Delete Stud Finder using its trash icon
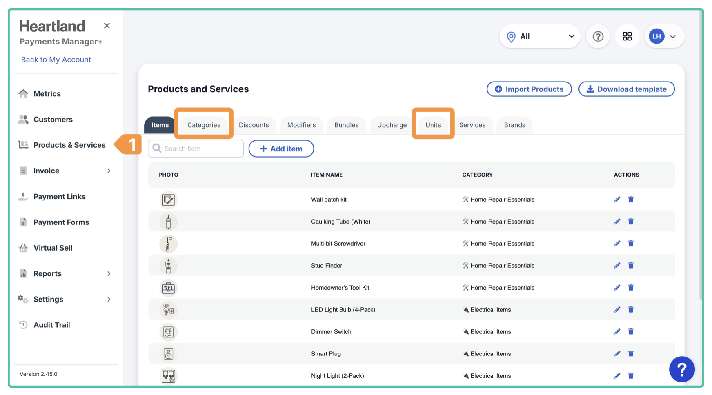 631,266
